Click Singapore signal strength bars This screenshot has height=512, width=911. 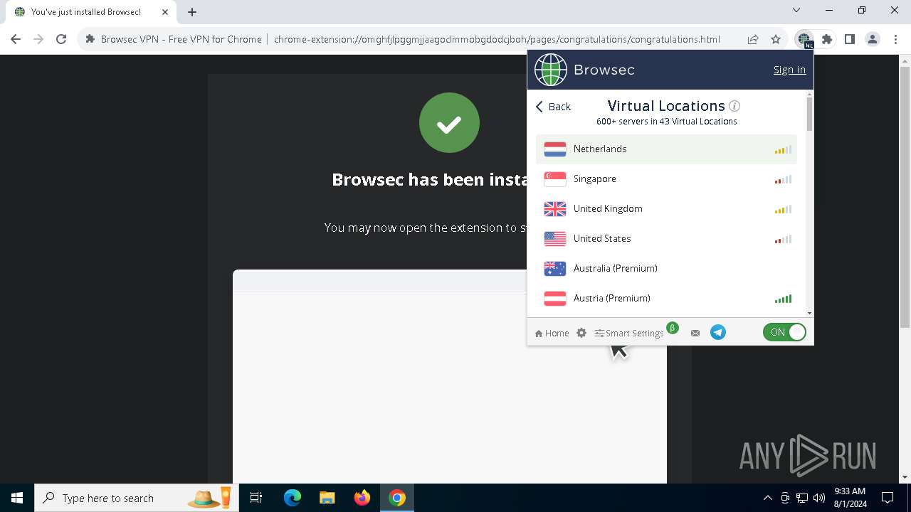783,180
